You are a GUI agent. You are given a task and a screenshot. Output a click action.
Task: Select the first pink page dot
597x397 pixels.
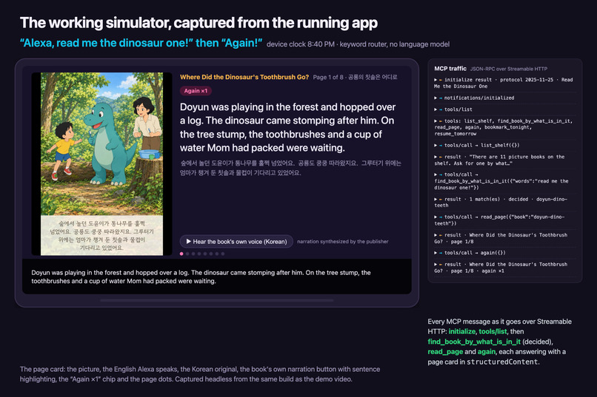(181, 254)
